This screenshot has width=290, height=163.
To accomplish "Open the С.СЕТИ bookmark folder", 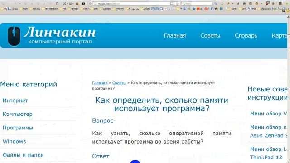I will 145,9.
